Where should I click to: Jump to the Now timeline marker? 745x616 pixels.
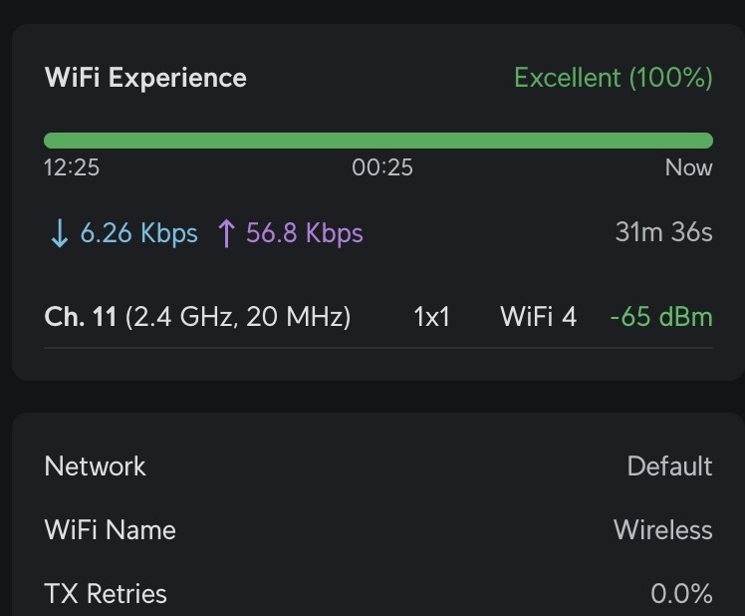(688, 167)
